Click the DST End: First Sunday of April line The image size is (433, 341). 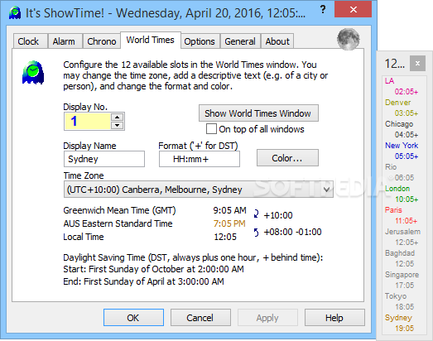[x=143, y=281]
